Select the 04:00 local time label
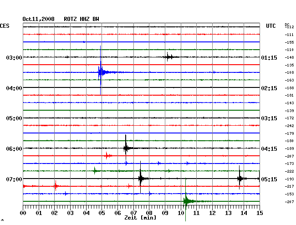Viewport: 296px width, 225px height. point(14,88)
